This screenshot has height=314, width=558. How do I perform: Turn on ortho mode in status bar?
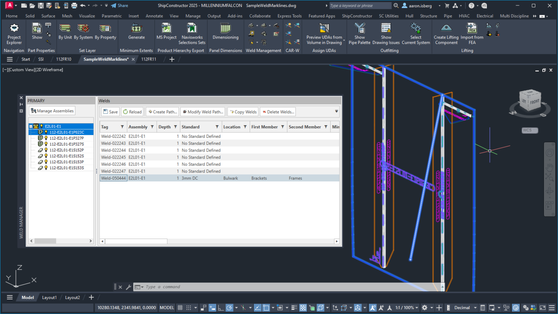tap(220, 307)
